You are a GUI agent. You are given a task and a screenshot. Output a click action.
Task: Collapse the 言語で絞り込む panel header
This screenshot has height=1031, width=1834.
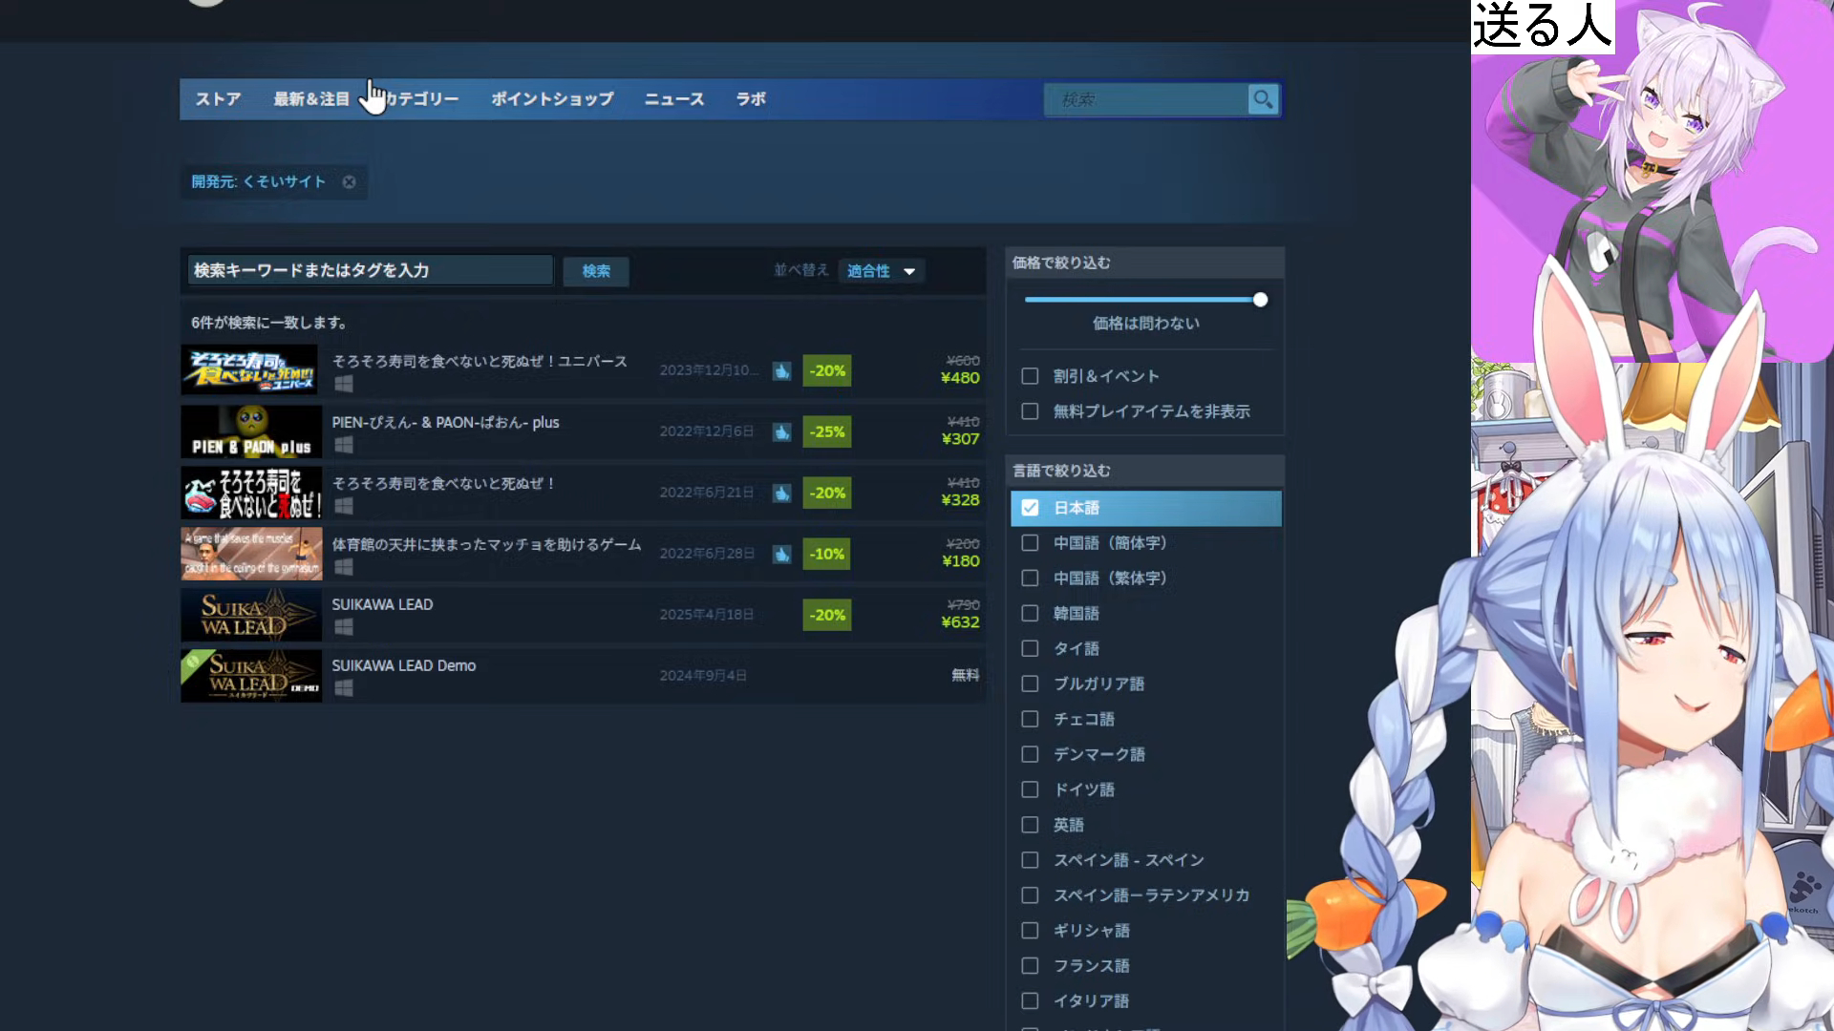1144,471
